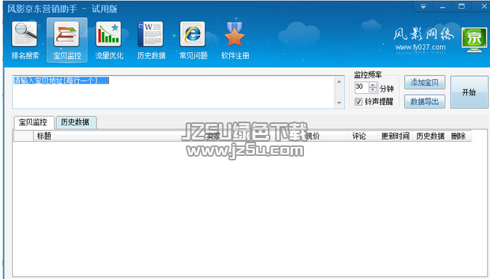
Task: Open 历史数据 from the top toolbar
Action: pyautogui.click(x=151, y=40)
